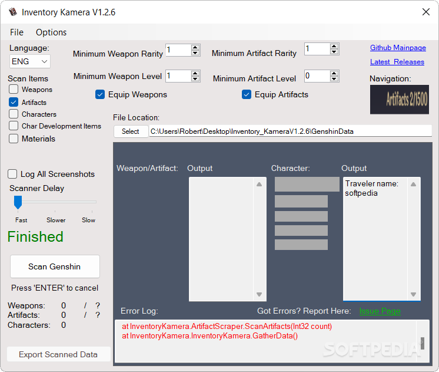The image size is (439, 372).
Task: Increase Minimum Artifact Level with up arrow
Action: [x=334, y=73]
